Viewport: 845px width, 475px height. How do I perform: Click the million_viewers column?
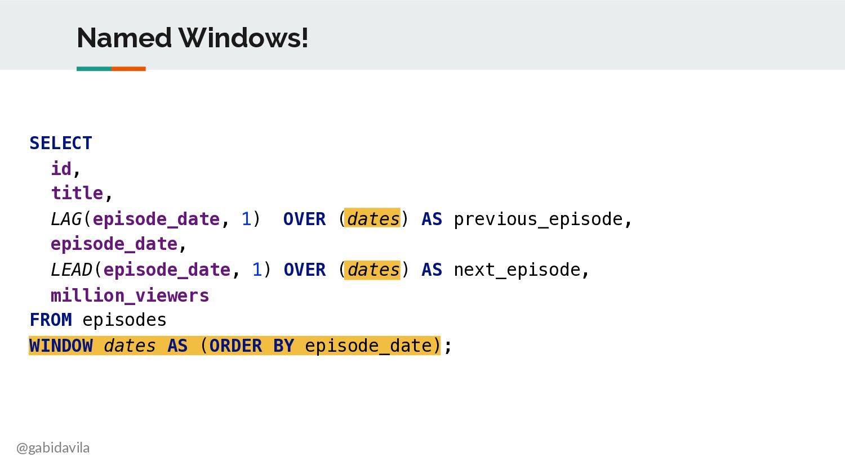pyautogui.click(x=130, y=295)
